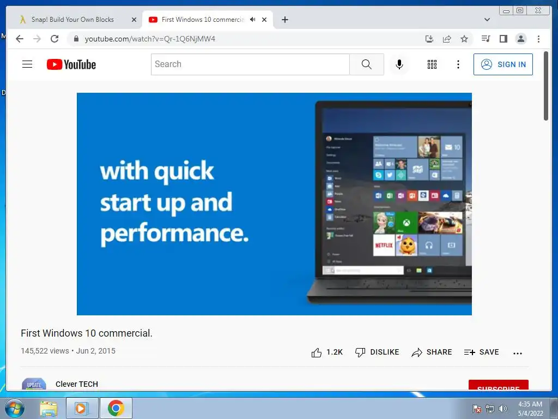The height and width of the screenshot is (419, 558).
Task: Open YouTube settings three-dot menu
Action: click(x=458, y=64)
